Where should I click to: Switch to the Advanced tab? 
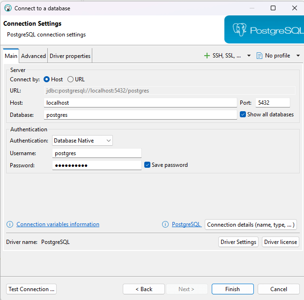[x=33, y=56]
